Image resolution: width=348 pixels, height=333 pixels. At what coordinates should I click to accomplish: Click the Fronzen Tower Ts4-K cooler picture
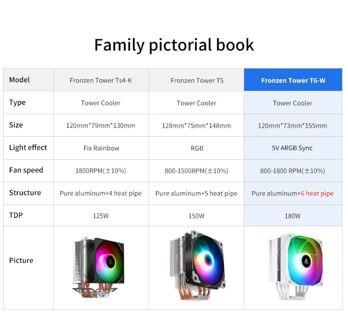click(101, 267)
